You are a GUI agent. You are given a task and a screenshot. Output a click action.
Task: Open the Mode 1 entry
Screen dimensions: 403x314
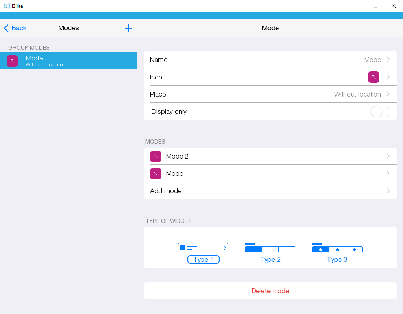pos(270,174)
